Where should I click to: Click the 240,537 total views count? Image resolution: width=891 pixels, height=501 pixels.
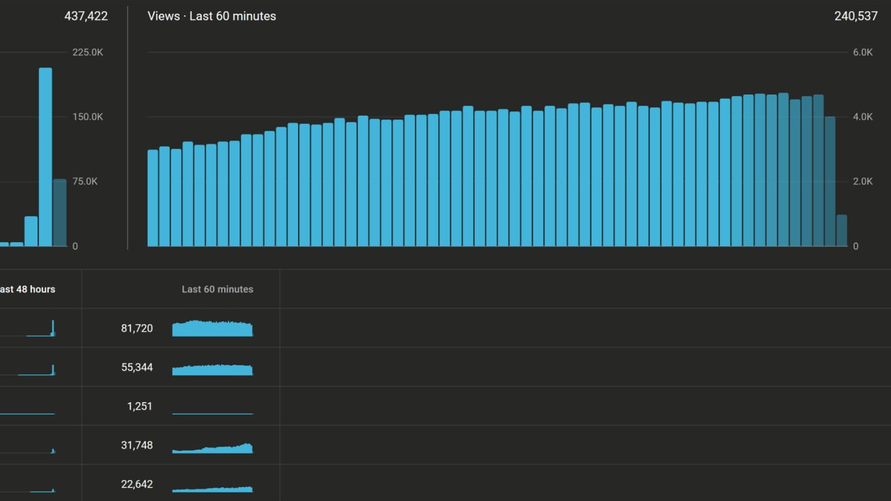pos(855,16)
